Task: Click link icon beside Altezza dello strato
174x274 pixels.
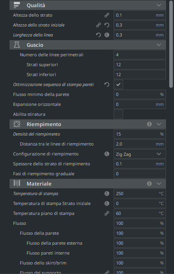Action: coord(107,15)
